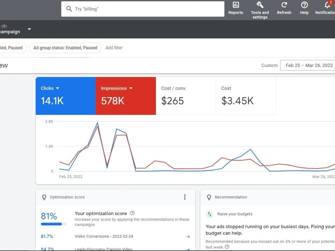The image size is (335, 251).
Task: Open Leads-Discovery-Training Video campaign link
Action: tap(104, 249)
